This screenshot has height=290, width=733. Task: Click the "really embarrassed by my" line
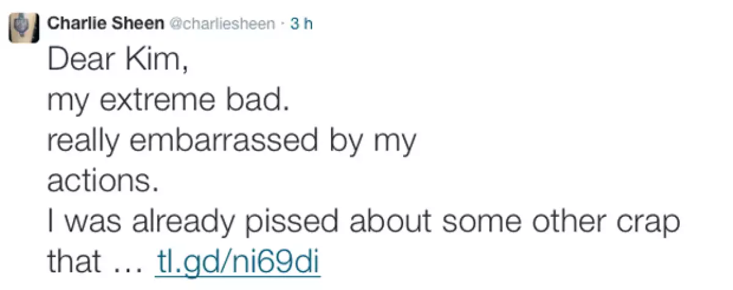pos(232,141)
